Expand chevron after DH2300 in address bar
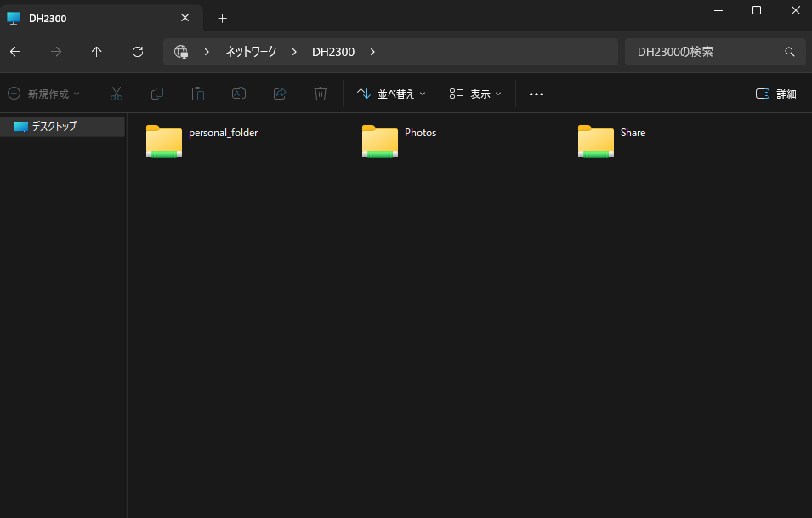The height and width of the screenshot is (518, 812). coord(372,52)
